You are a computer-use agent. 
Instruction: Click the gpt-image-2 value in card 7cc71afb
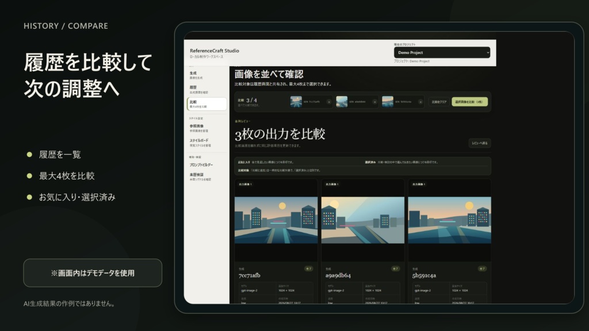coord(248,290)
